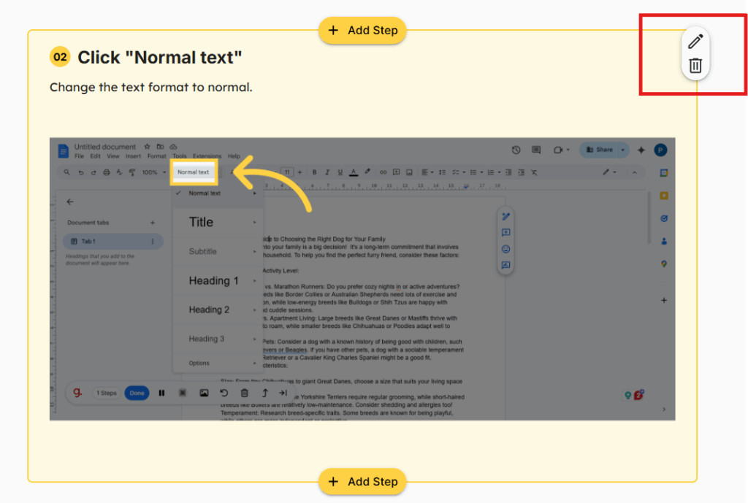The image size is (748, 503).
Task: Click the Share button
Action: (600, 150)
